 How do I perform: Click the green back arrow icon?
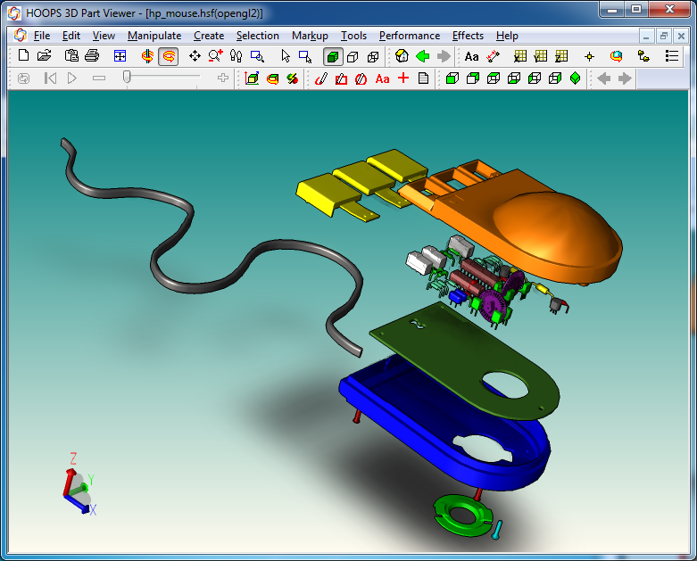[x=423, y=56]
